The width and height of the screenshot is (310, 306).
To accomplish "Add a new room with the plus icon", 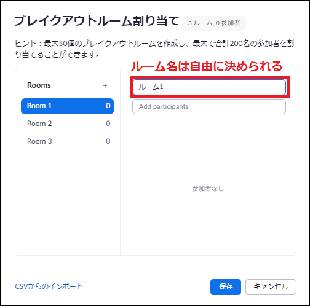I will pyautogui.click(x=105, y=85).
